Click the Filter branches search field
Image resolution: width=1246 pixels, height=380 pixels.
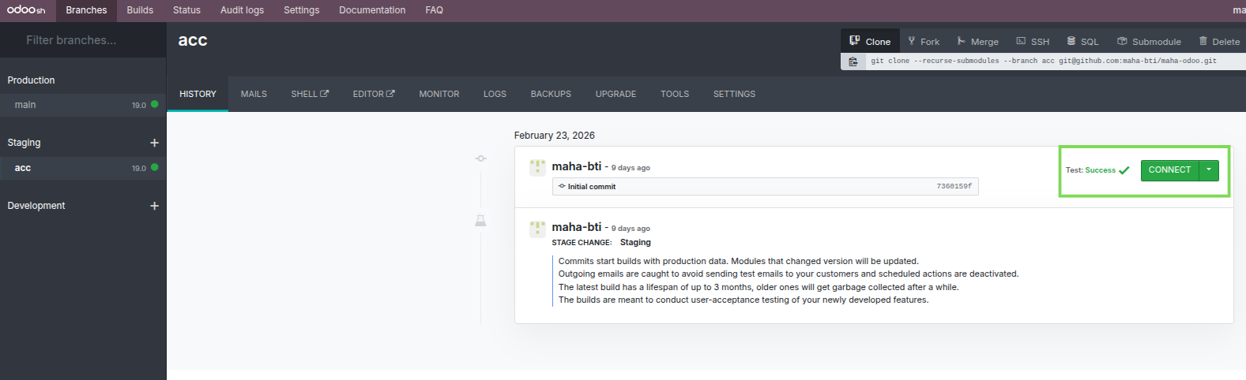coord(83,40)
